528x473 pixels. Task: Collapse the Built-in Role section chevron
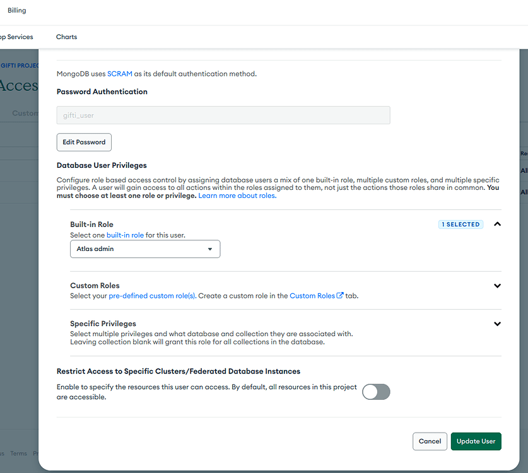(497, 225)
